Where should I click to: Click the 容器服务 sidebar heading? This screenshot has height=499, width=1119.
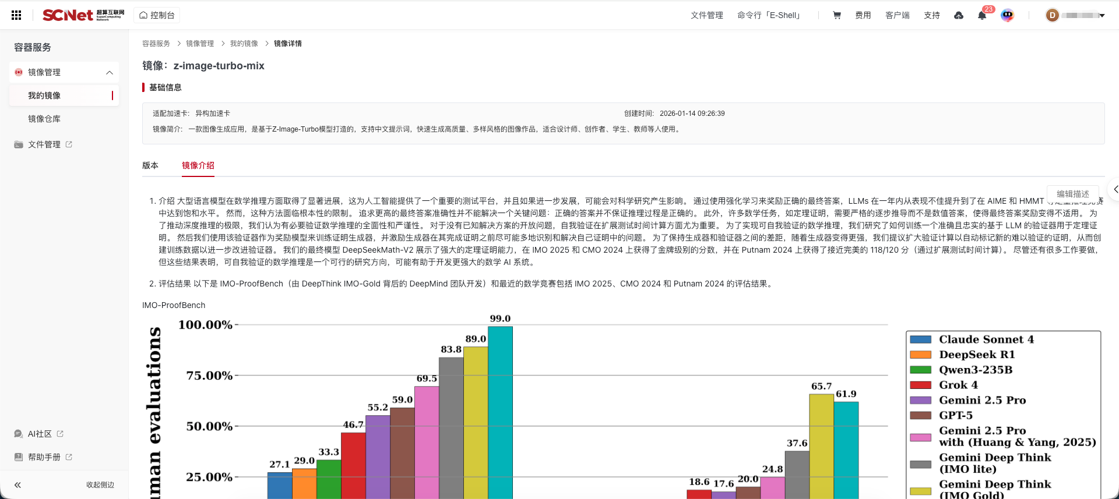[x=33, y=47]
